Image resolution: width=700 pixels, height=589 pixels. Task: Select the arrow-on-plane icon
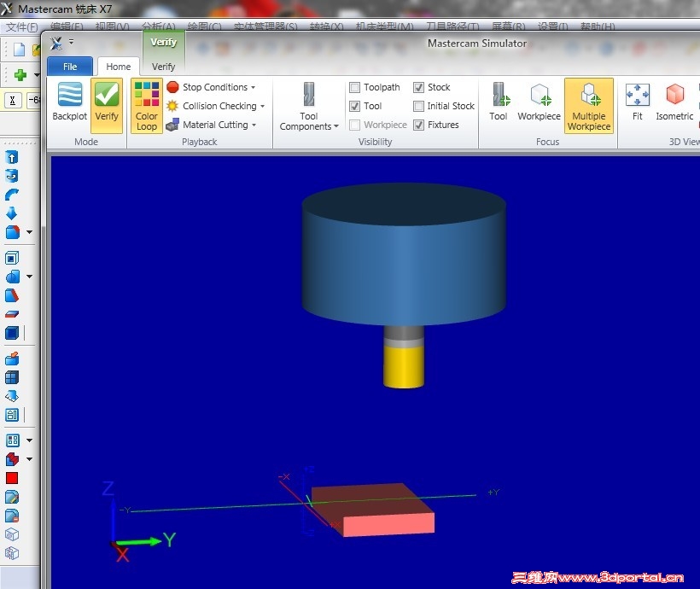point(12,396)
